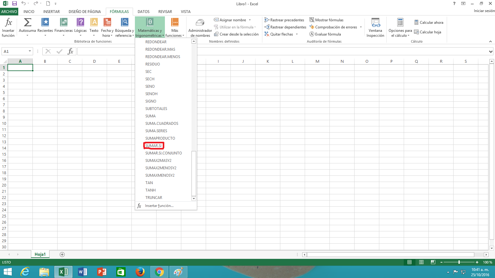Switch to DATOS tab
Viewport: 495px width, 278px height.
144,11
